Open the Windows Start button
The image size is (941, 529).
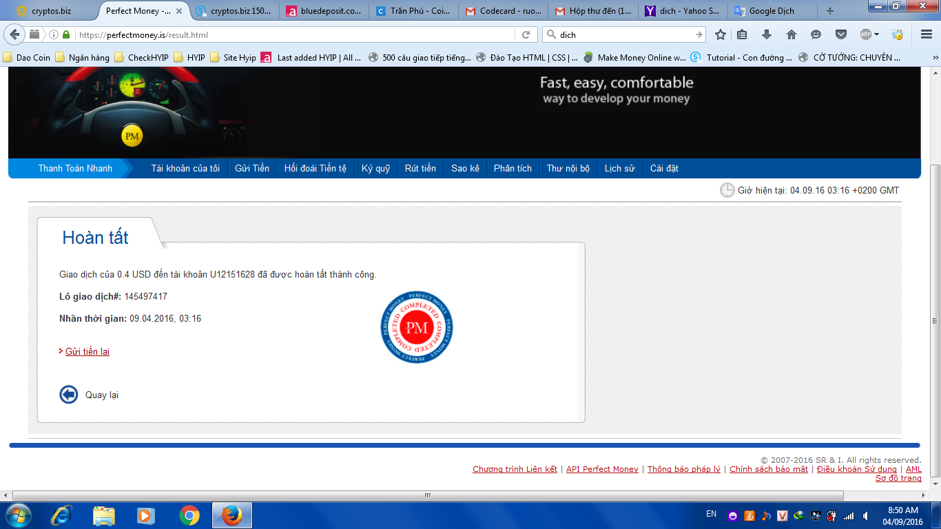[18, 515]
